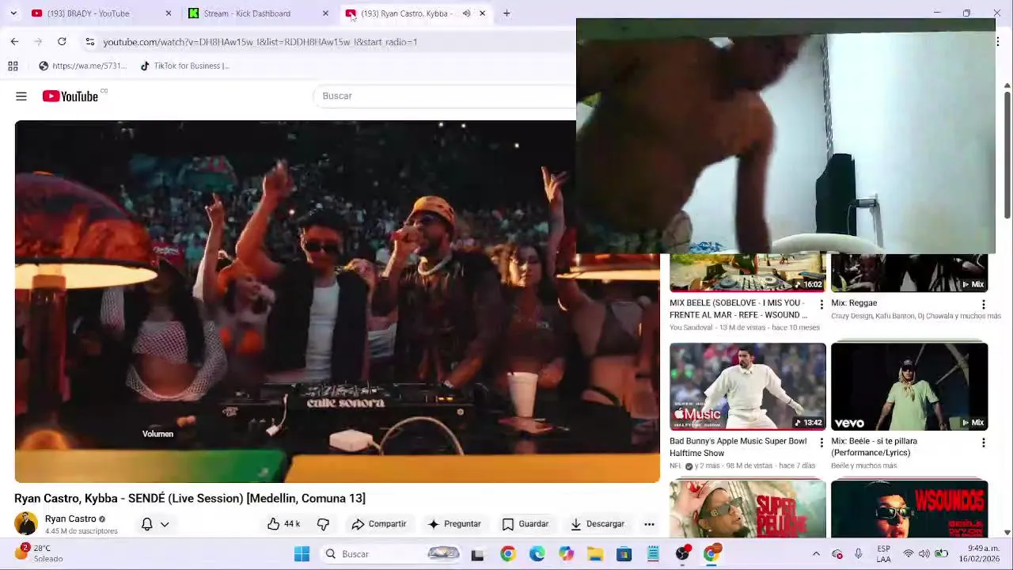Open the WSOUNDS video thumbnail
Screen dimensions: 1013x570
click(909, 508)
